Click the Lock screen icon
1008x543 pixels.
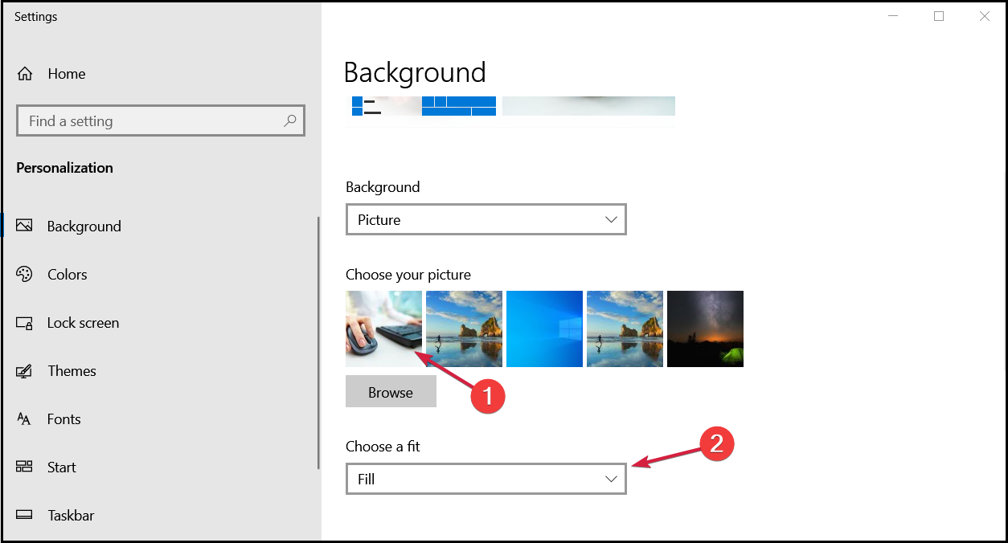24,323
